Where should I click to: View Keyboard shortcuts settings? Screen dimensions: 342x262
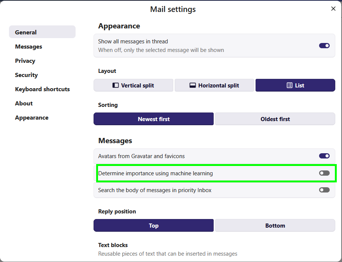point(42,89)
